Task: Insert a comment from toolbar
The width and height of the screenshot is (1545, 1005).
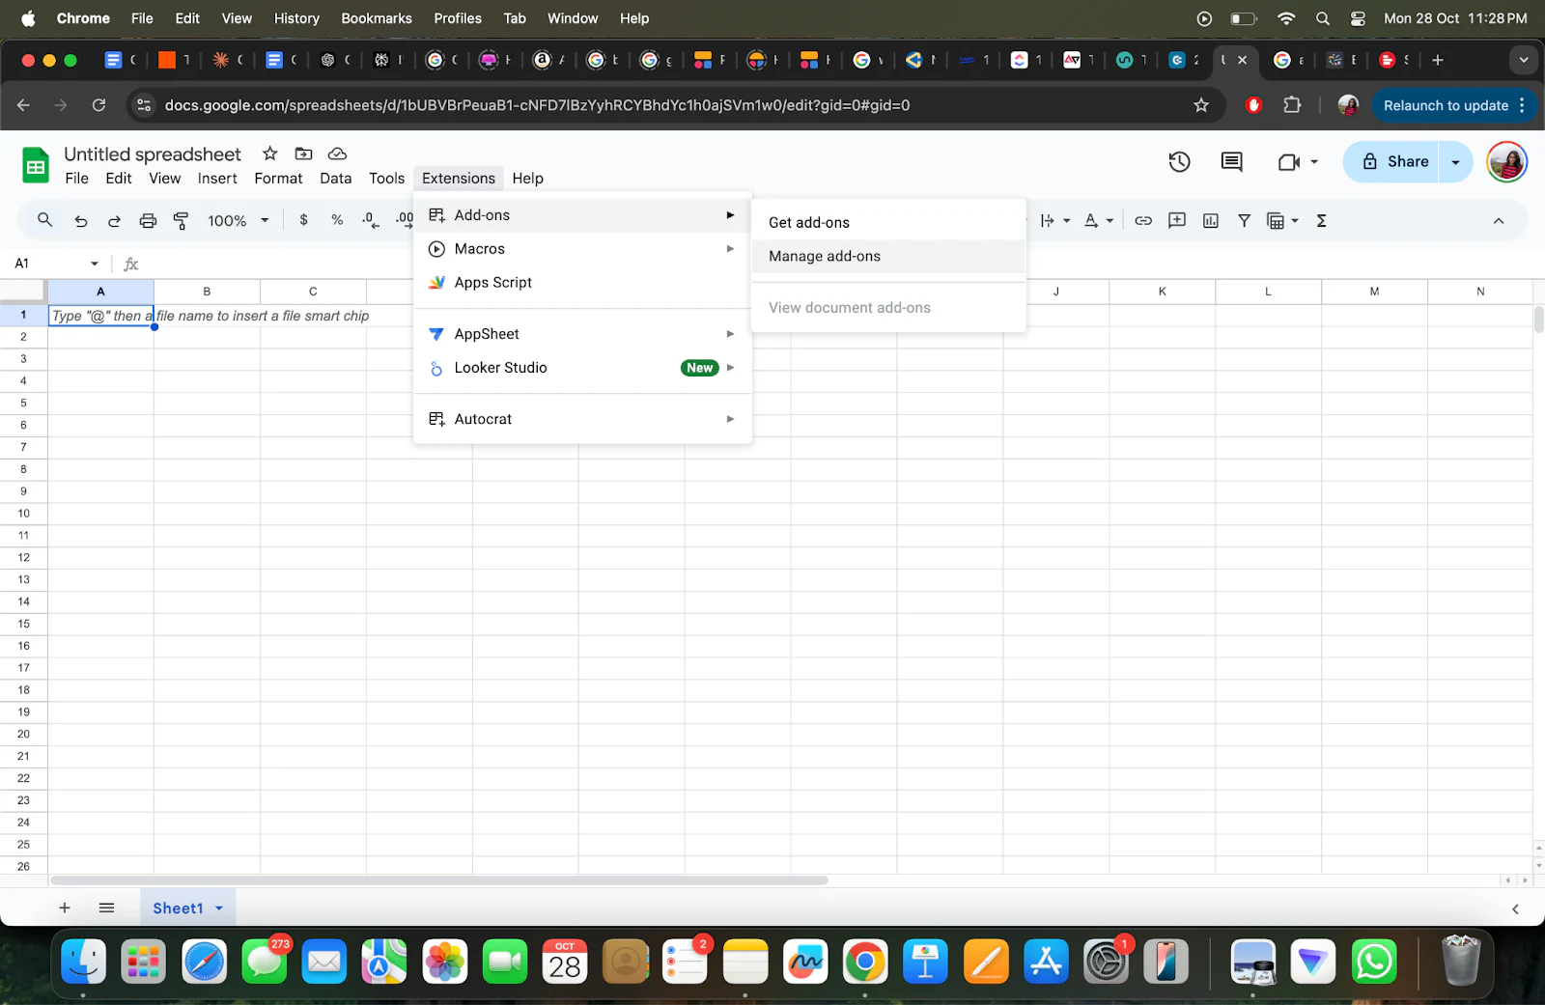Action: [x=1177, y=221]
